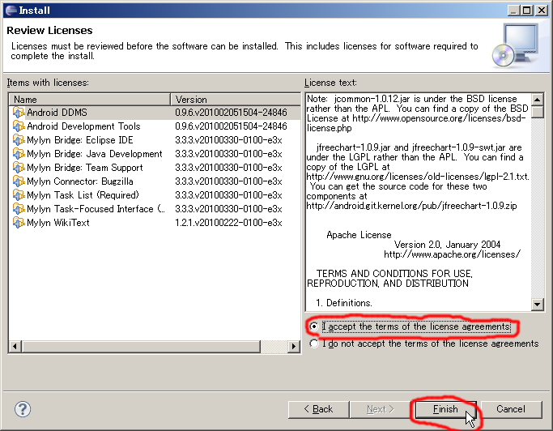Select 'Mylyn Bridge: Team Support' row text
Image resolution: width=553 pixels, height=431 pixels.
coord(85,168)
